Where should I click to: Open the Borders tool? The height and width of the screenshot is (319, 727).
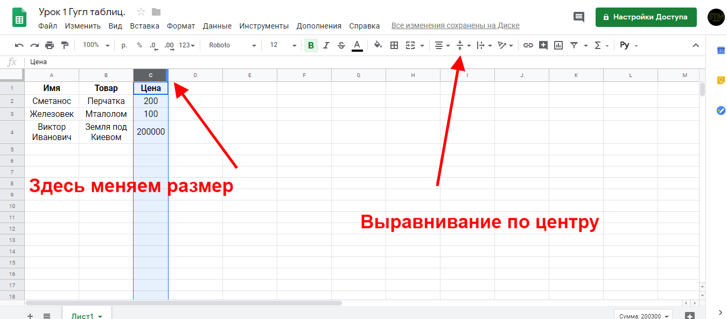pos(394,45)
